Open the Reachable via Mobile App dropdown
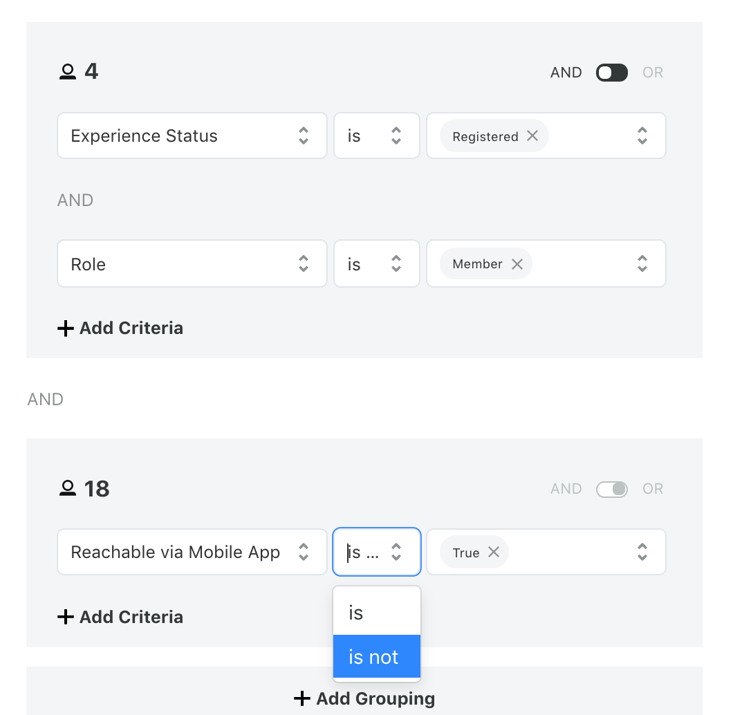The height and width of the screenshot is (715, 733). (192, 551)
